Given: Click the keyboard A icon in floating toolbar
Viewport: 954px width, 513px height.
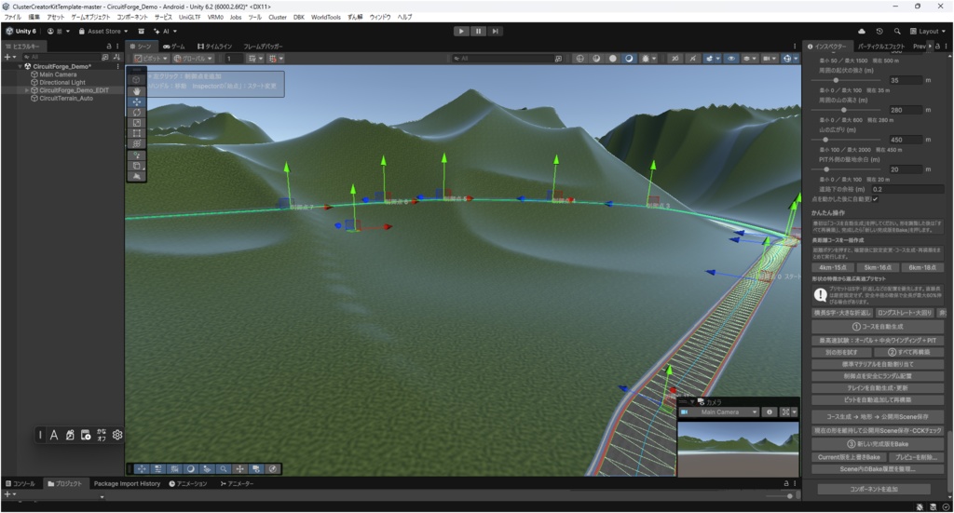Looking at the screenshot, I should click(53, 435).
